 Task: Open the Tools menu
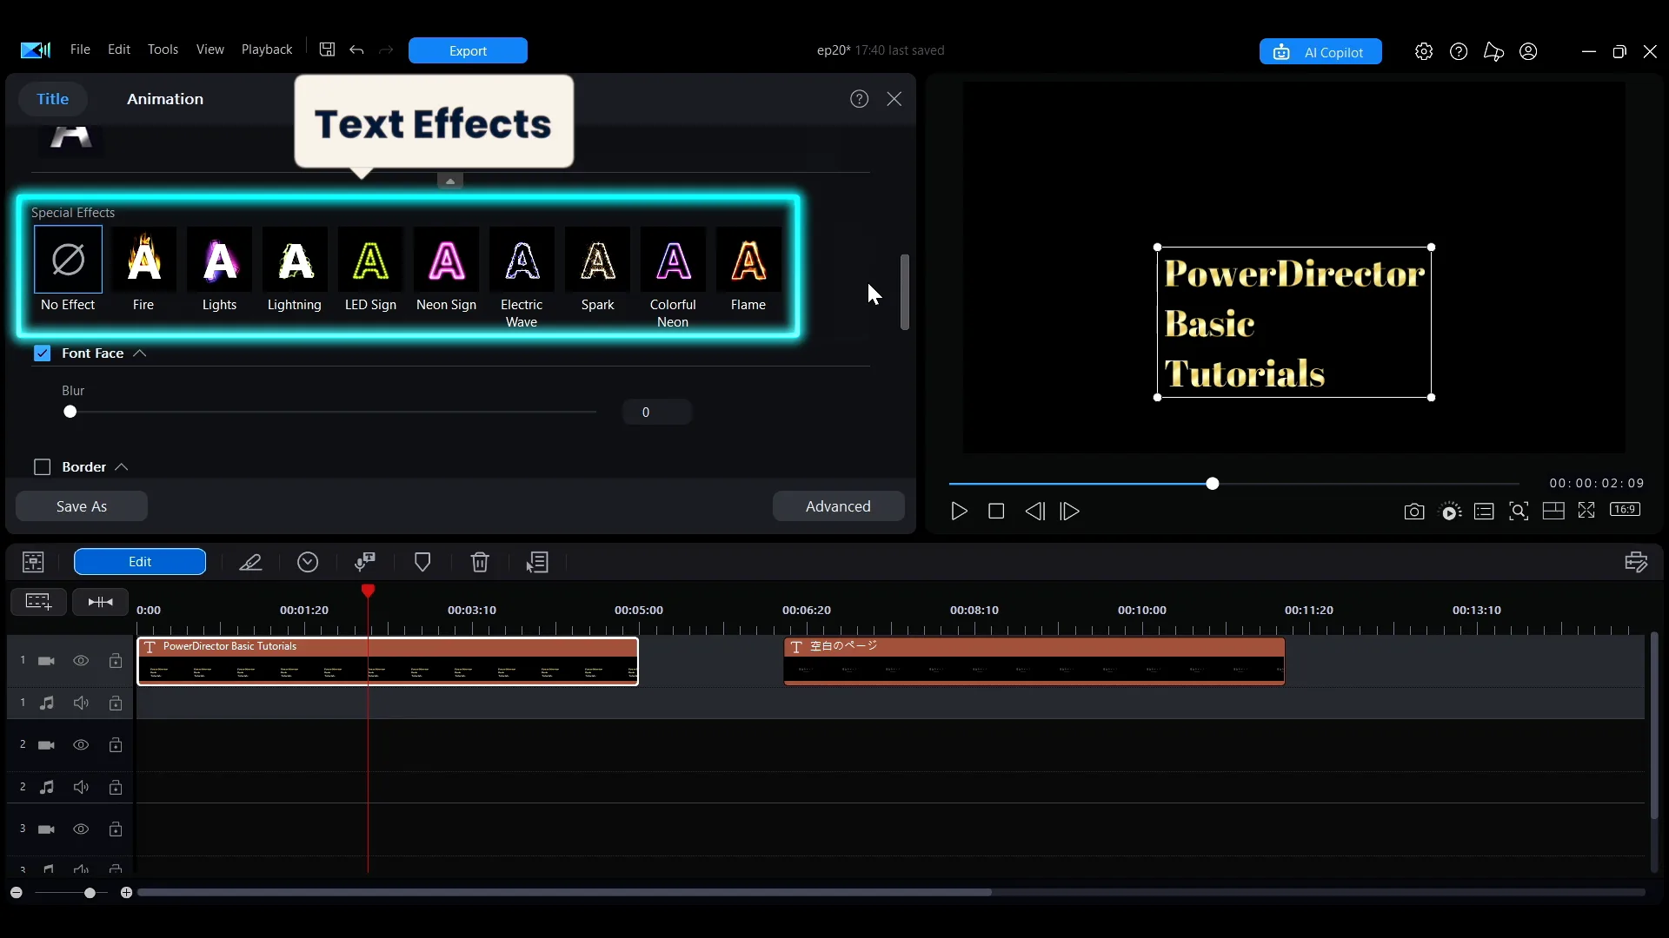click(x=163, y=50)
